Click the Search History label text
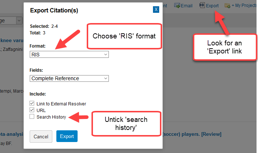The width and height of the screenshot is (258, 153). 51,117
